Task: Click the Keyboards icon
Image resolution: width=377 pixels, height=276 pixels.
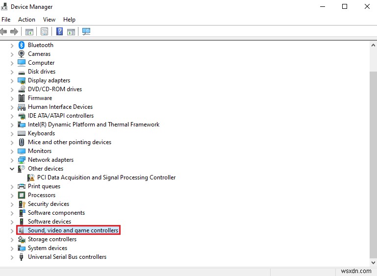Action: (22, 133)
